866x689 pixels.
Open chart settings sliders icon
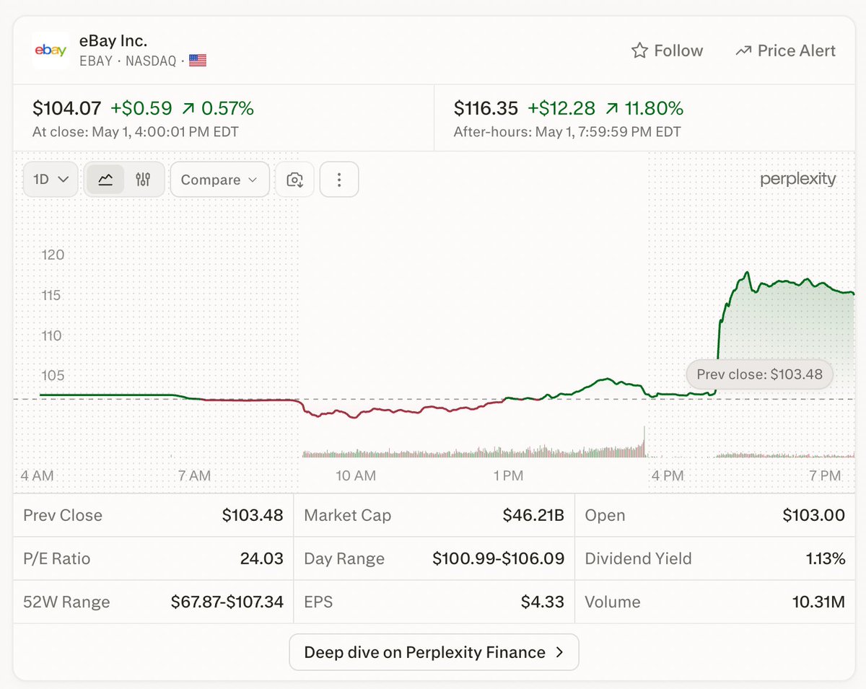[x=143, y=180]
